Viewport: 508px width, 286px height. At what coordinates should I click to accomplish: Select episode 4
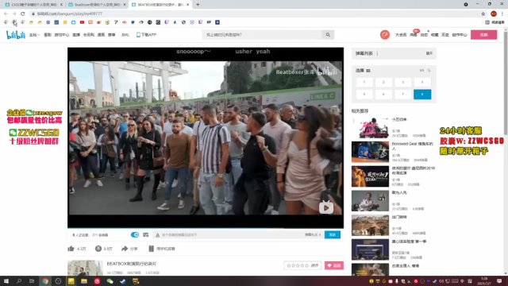click(x=422, y=83)
